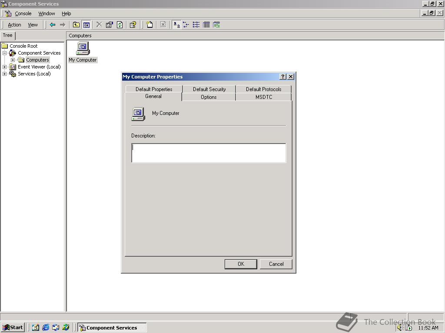Image resolution: width=445 pixels, height=333 pixels.
Task: Switch to the MSDTC tab
Action: (264, 97)
